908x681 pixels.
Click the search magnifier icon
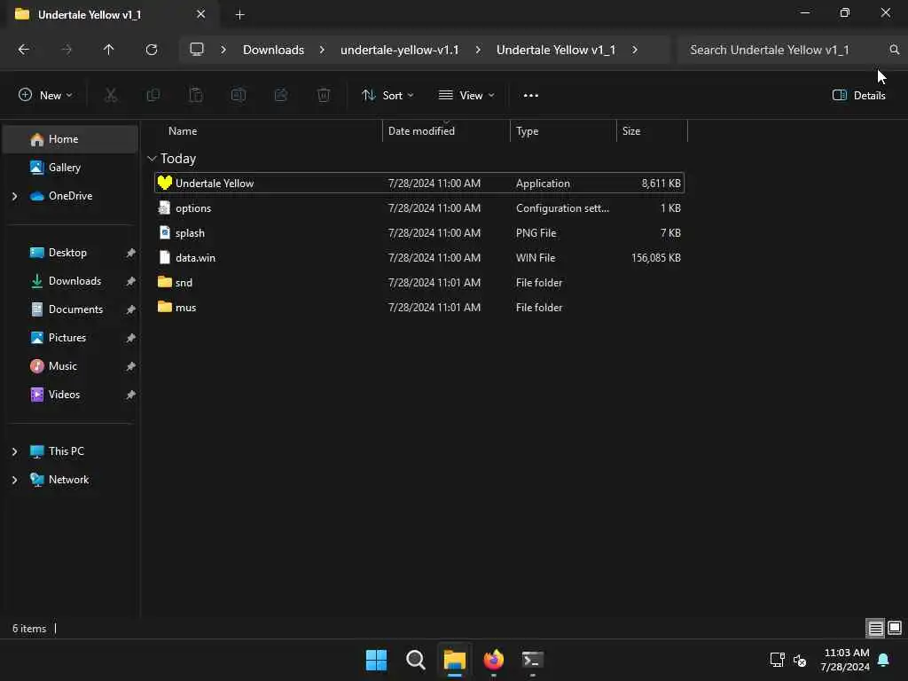(x=894, y=50)
